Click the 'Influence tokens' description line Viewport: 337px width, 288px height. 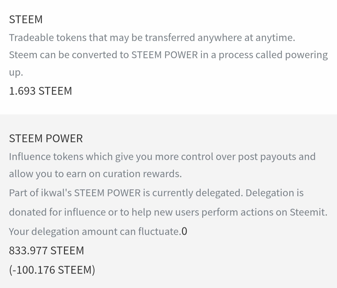click(162, 157)
